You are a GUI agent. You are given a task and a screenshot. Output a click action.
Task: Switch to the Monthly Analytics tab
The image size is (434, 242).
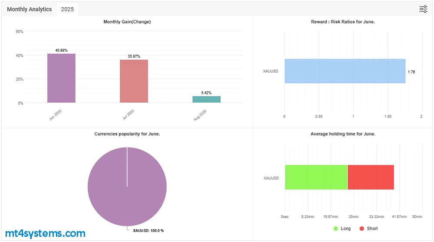pos(29,9)
